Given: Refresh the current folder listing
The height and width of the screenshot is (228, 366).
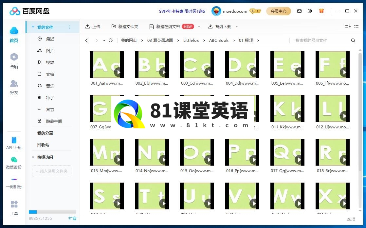Looking at the screenshot, I should [111, 41].
